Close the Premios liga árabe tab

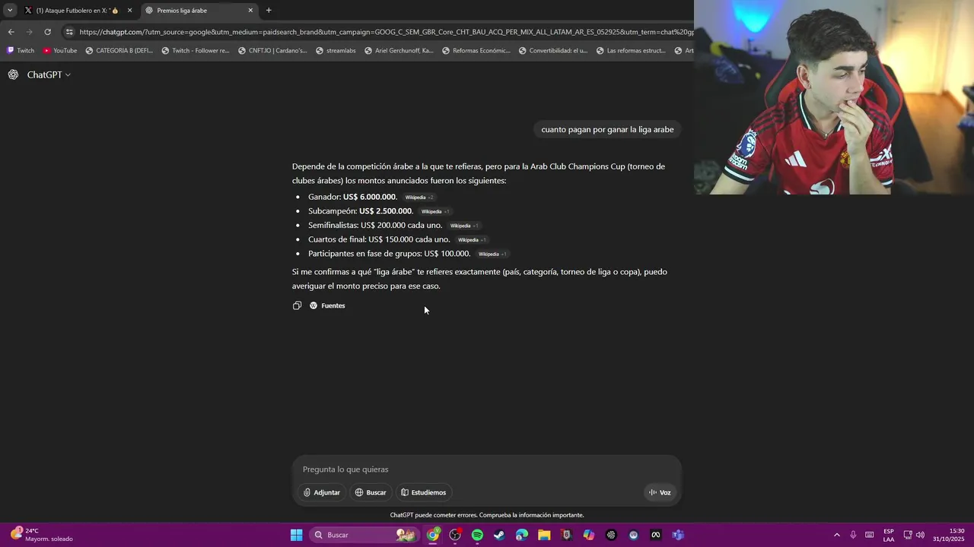click(250, 11)
